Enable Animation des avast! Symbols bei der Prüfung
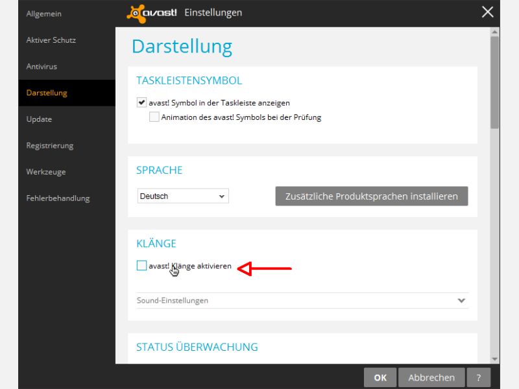 [x=154, y=117]
